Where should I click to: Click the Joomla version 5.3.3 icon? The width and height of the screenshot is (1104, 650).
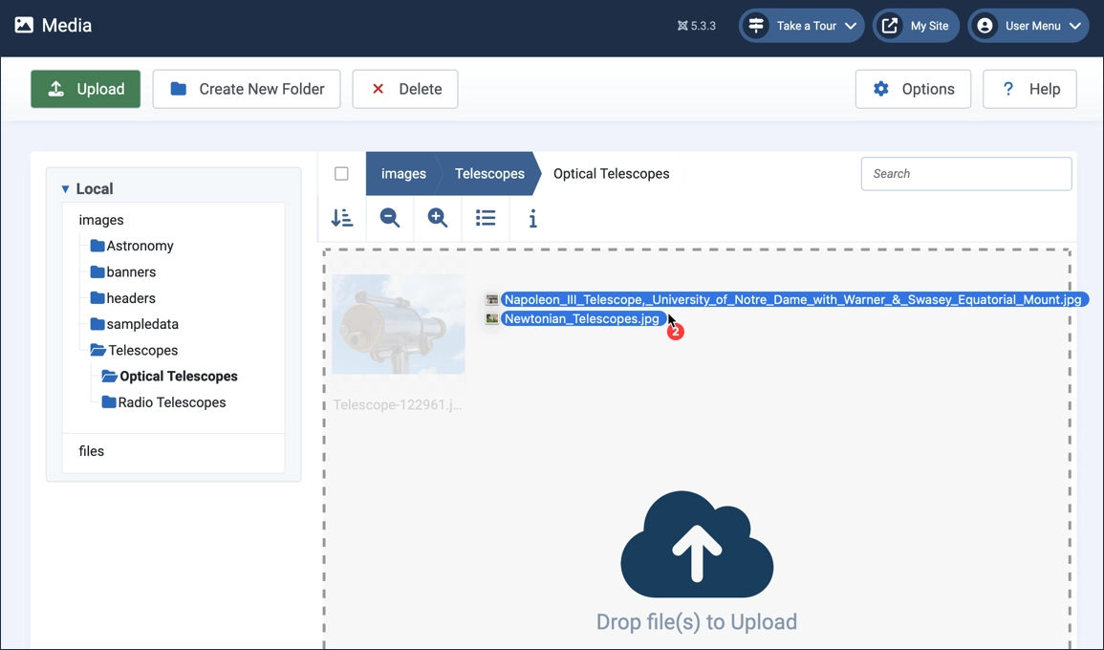pyautogui.click(x=682, y=26)
